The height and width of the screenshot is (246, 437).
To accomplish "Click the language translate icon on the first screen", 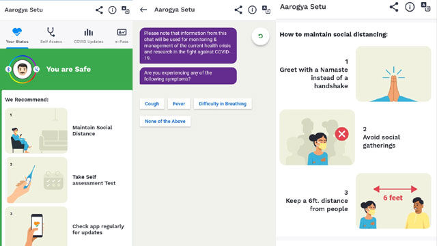I will click(126, 10).
